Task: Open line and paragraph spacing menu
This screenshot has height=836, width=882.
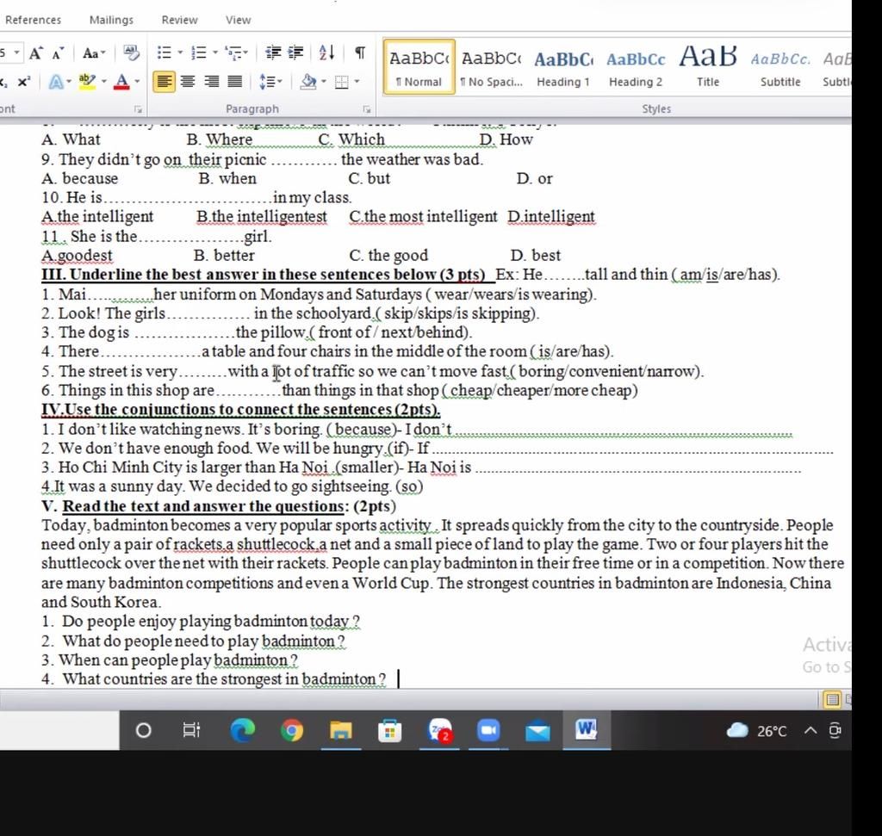Action: point(270,82)
